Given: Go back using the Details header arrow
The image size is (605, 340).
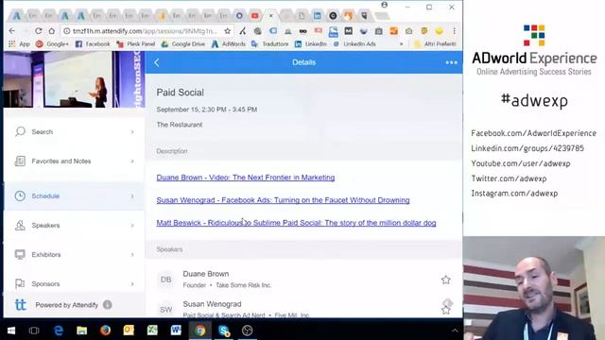Looking at the screenshot, I should (157, 62).
